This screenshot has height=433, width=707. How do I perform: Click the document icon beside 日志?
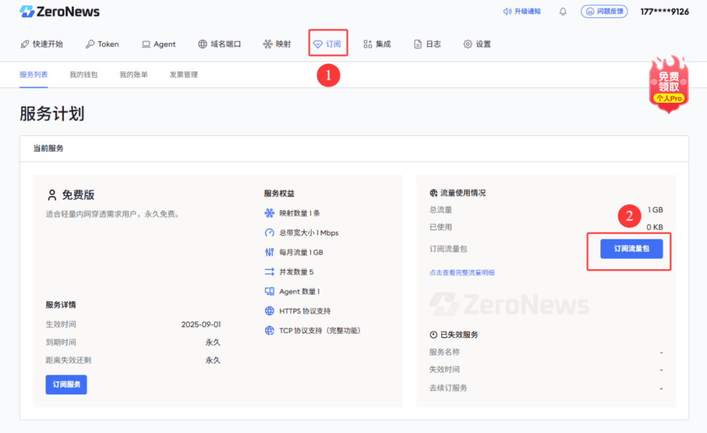(x=418, y=44)
